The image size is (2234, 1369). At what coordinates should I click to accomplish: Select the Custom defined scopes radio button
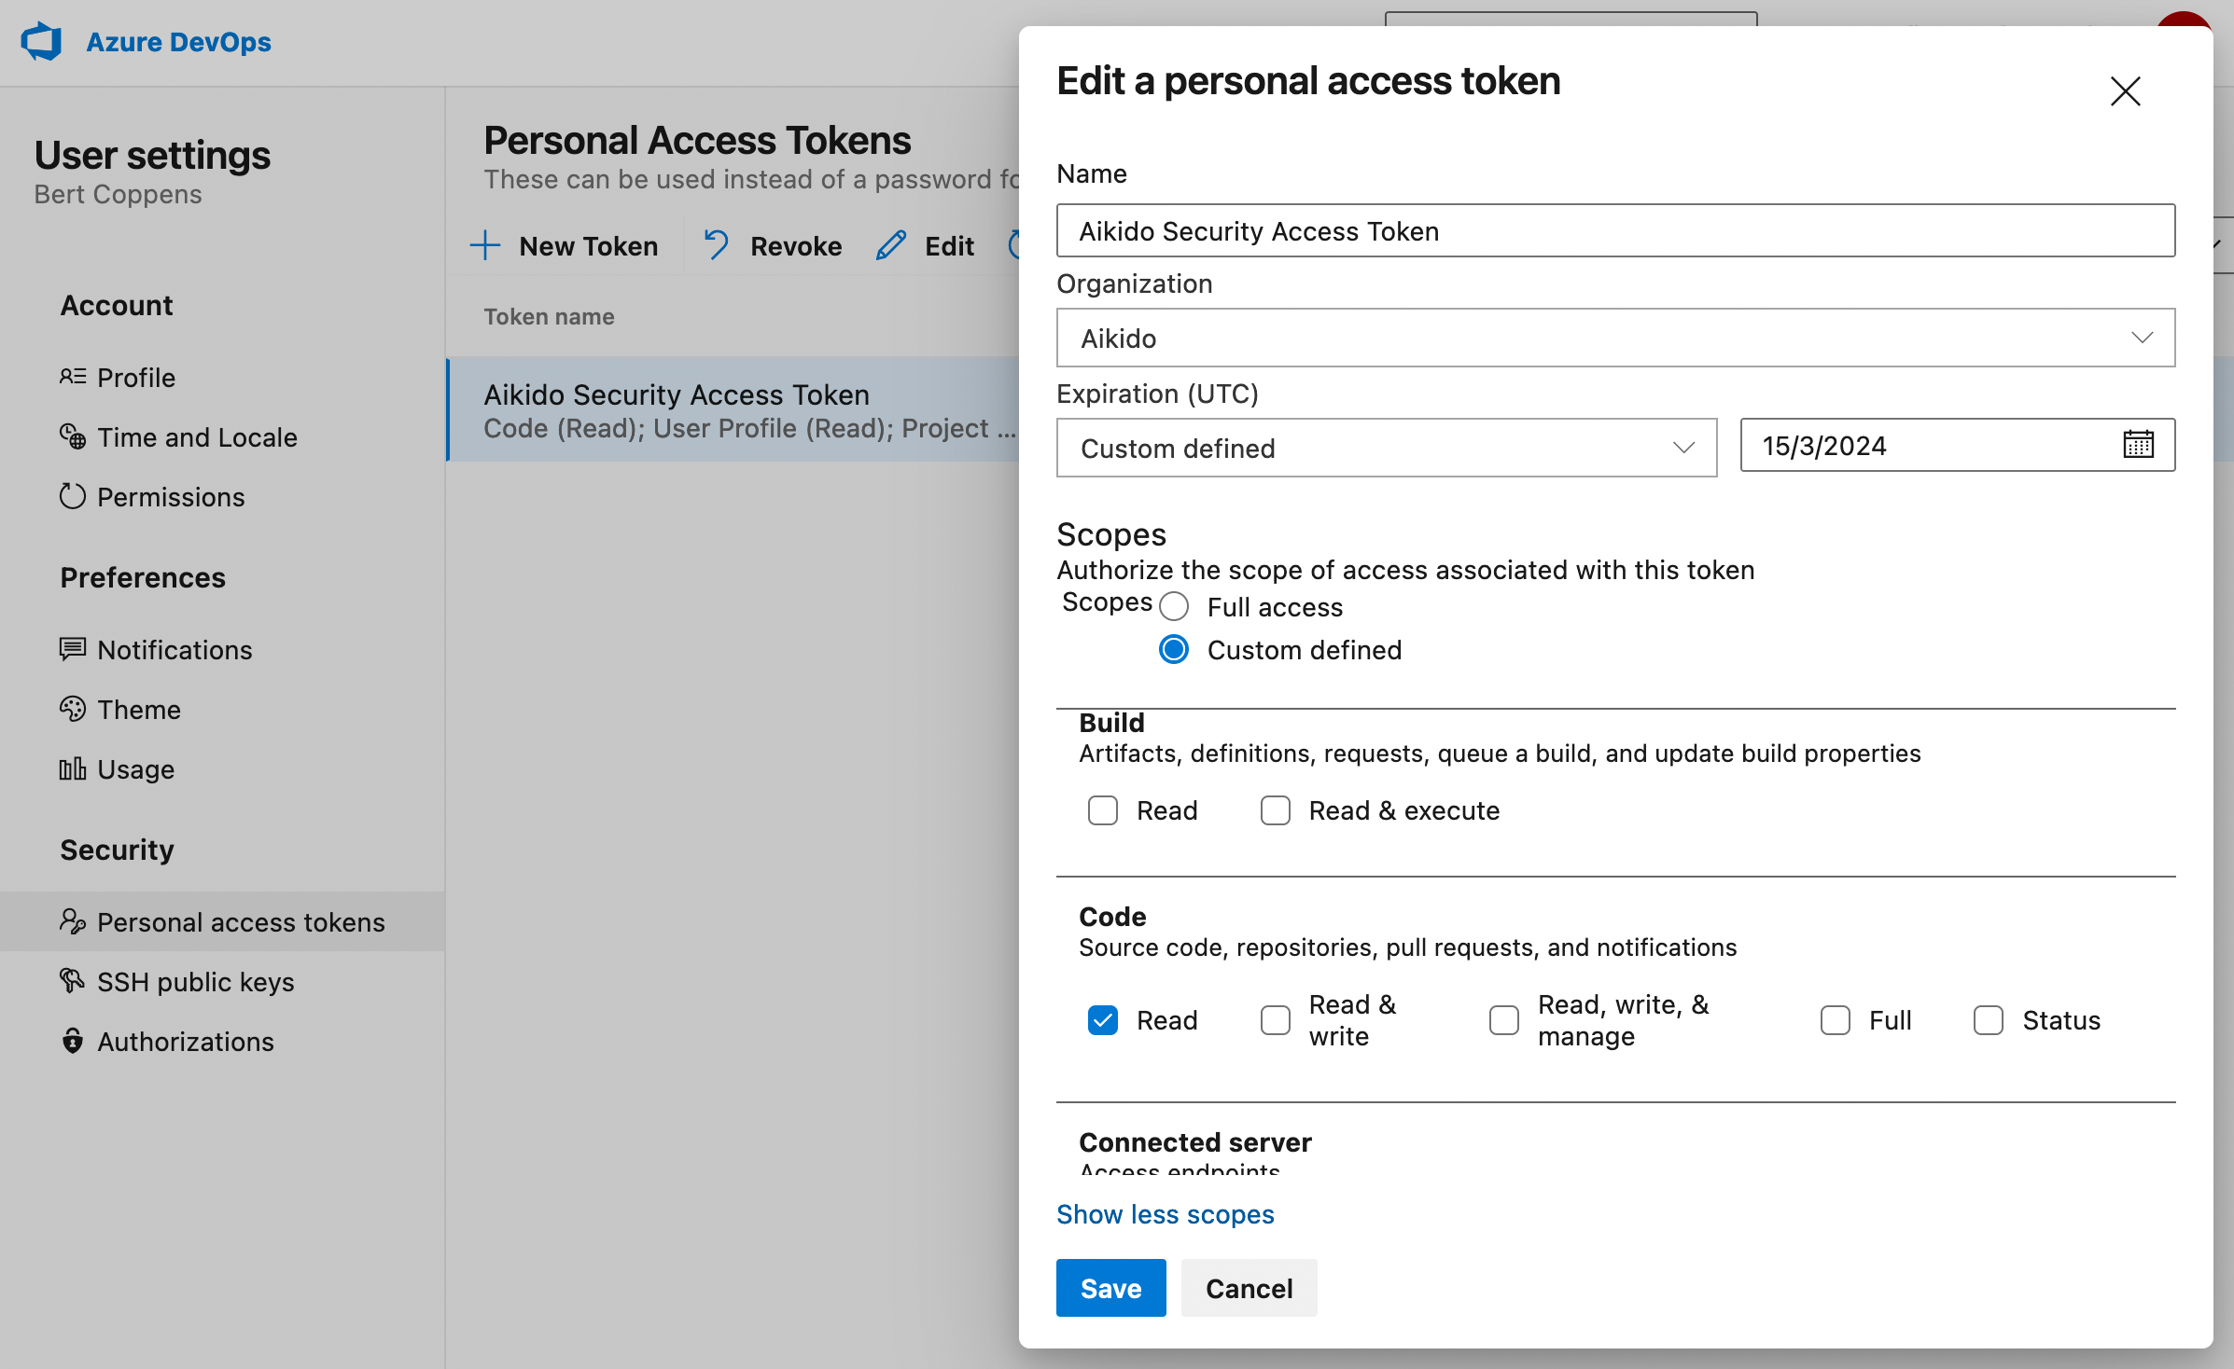point(1174,650)
